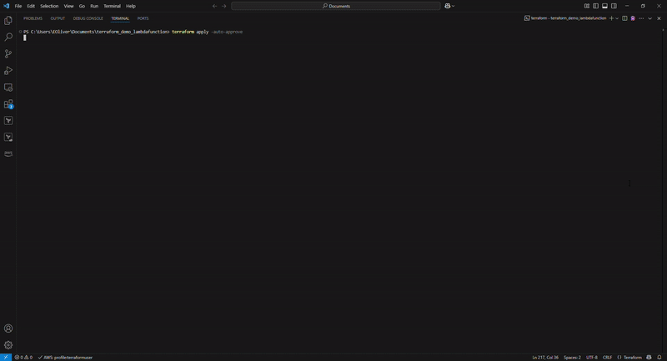The width and height of the screenshot is (667, 361).
Task: Click the 'terraform apply -auto-approve' command text
Action: pyautogui.click(x=207, y=32)
